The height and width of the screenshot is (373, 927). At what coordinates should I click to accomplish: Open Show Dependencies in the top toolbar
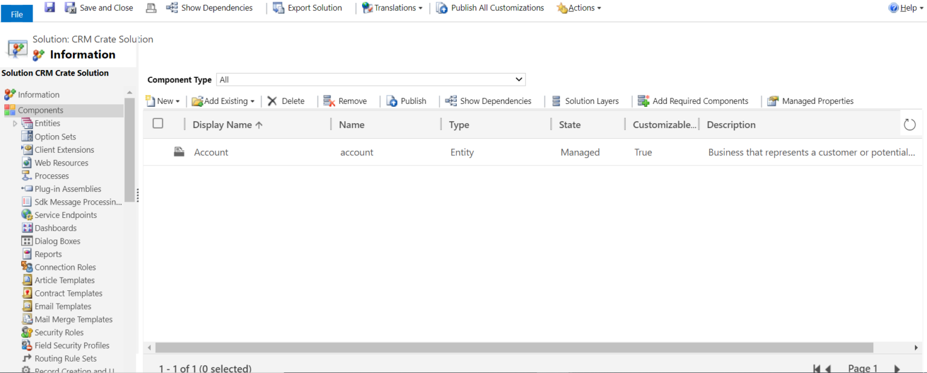coord(209,8)
